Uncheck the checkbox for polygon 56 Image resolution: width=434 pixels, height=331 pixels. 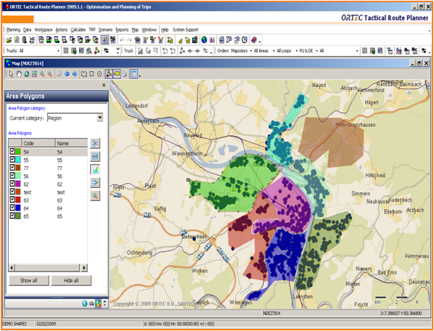(x=12, y=176)
